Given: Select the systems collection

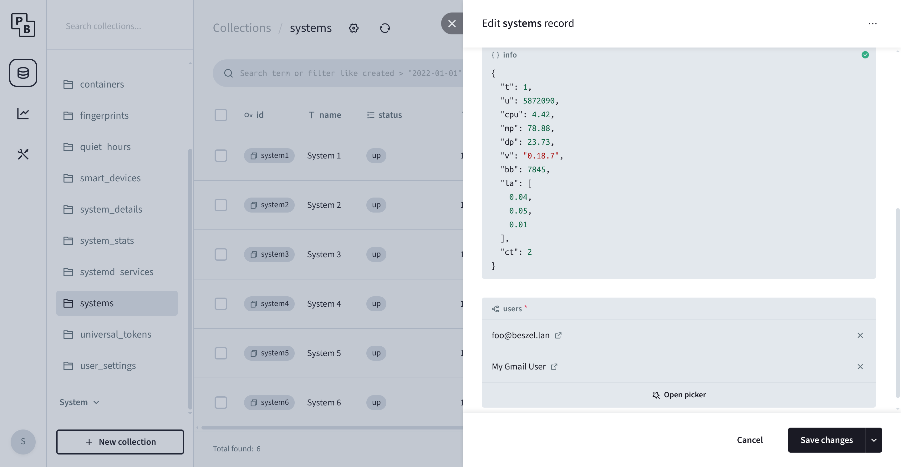Looking at the screenshot, I should [x=117, y=303].
